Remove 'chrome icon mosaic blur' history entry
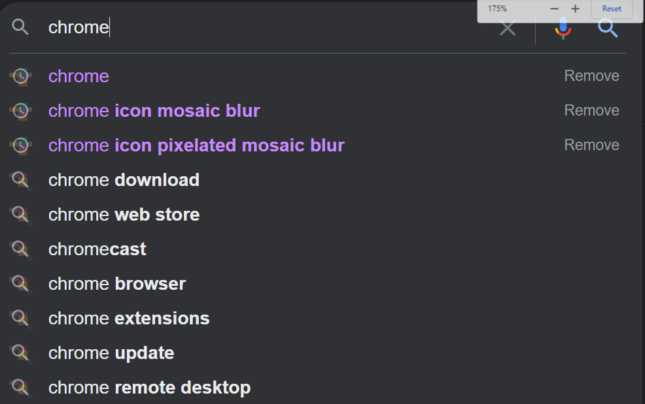This screenshot has height=404, width=645. pos(591,111)
